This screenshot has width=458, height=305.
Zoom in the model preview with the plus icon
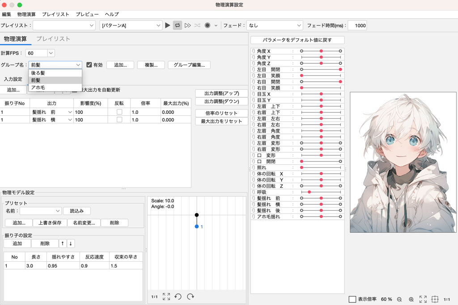[411, 299]
